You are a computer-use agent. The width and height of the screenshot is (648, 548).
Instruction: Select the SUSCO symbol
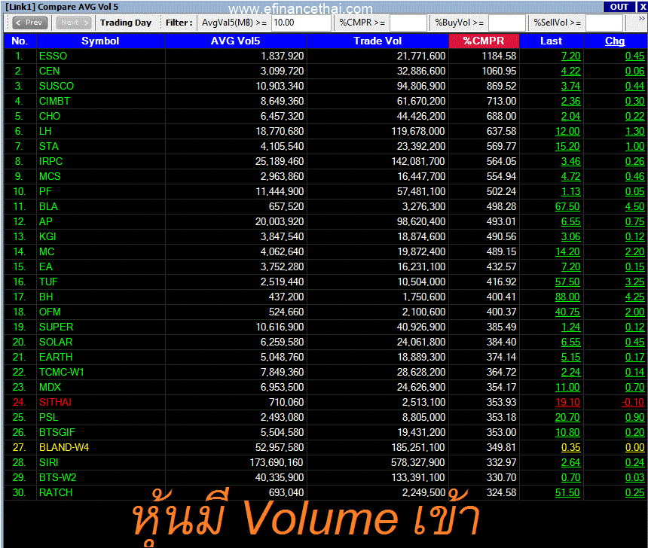tap(57, 86)
